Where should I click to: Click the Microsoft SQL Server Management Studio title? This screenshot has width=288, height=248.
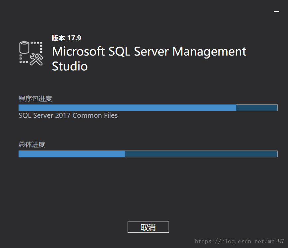[149, 59]
